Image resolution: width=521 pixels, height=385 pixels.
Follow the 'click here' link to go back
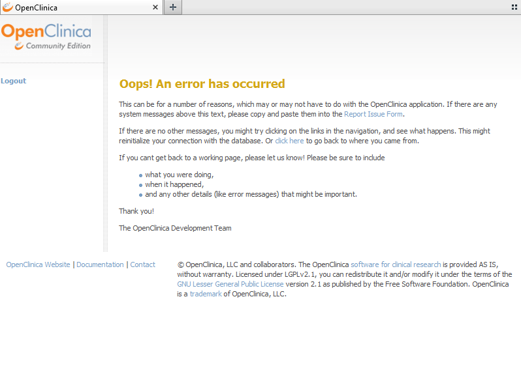point(289,141)
